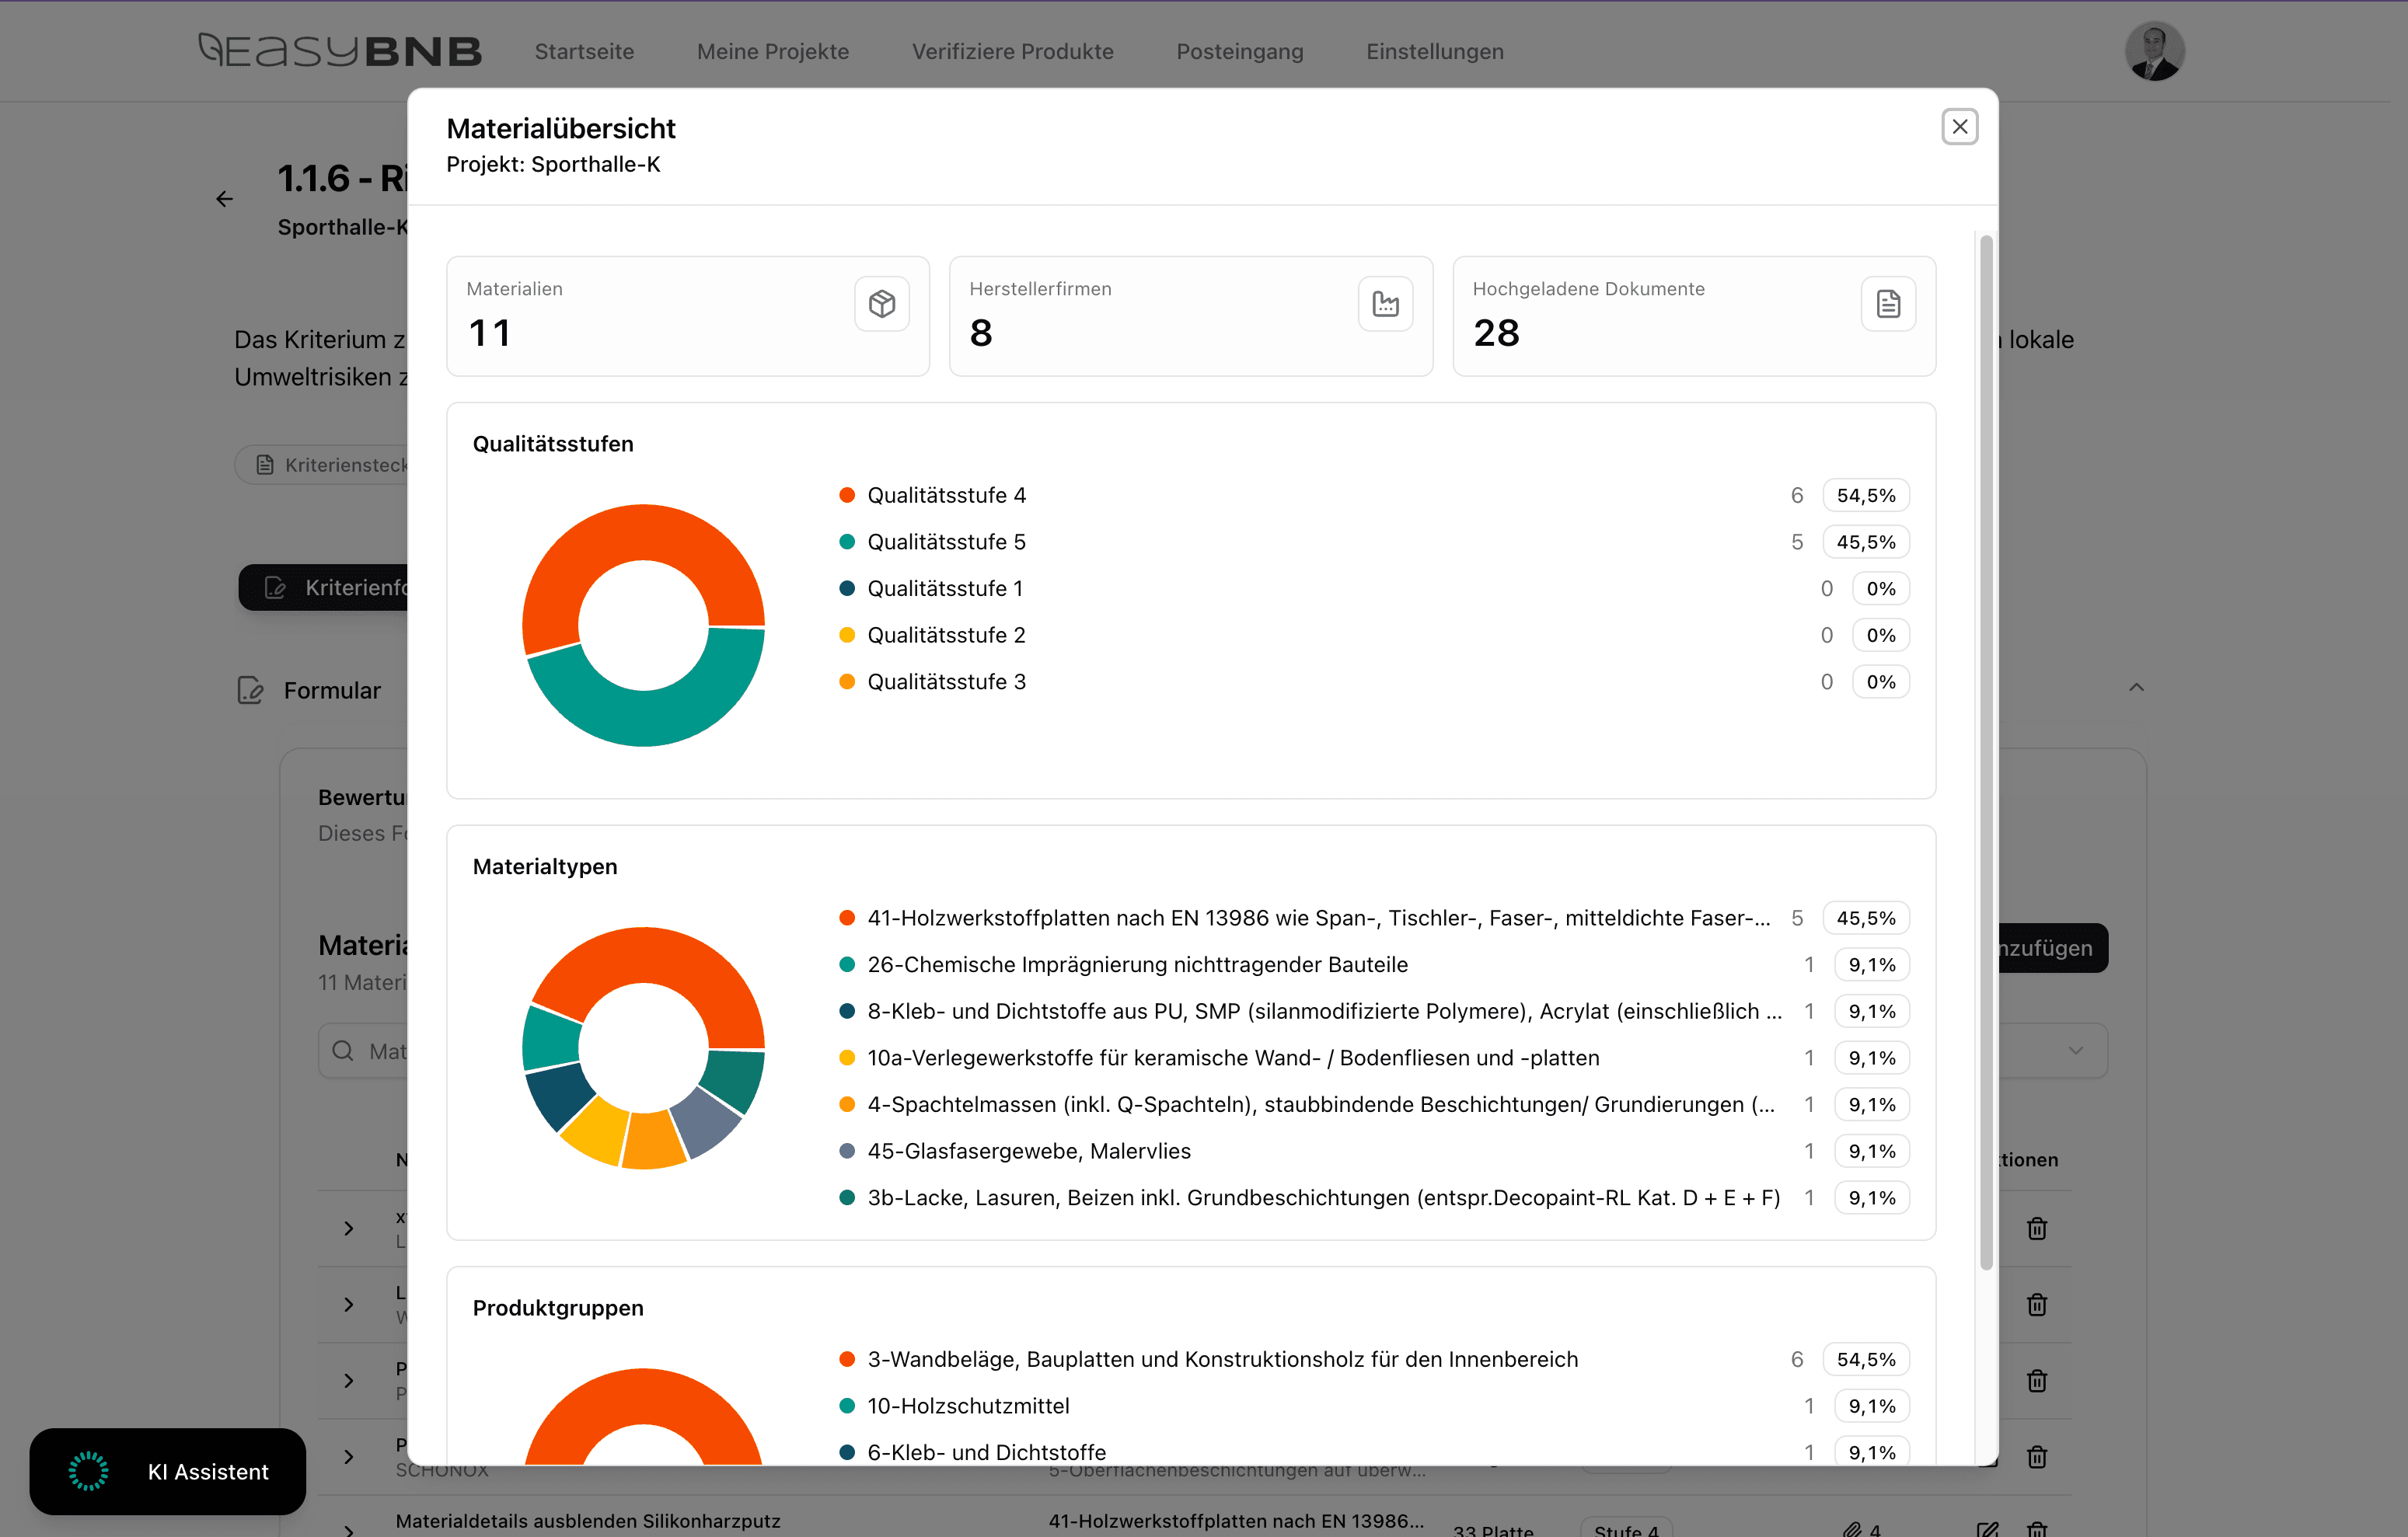The height and width of the screenshot is (1537, 2408).
Task: Click the 45,5% badge for Qualitätsstufe 5
Action: pyautogui.click(x=1865, y=542)
